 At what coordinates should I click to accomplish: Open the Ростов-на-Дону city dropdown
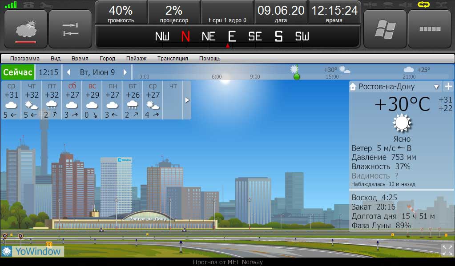coord(436,87)
